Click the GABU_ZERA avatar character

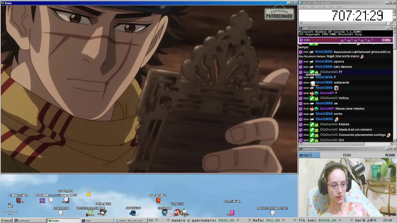[x=61, y=213]
